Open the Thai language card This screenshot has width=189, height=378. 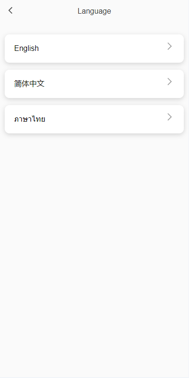[x=94, y=119]
